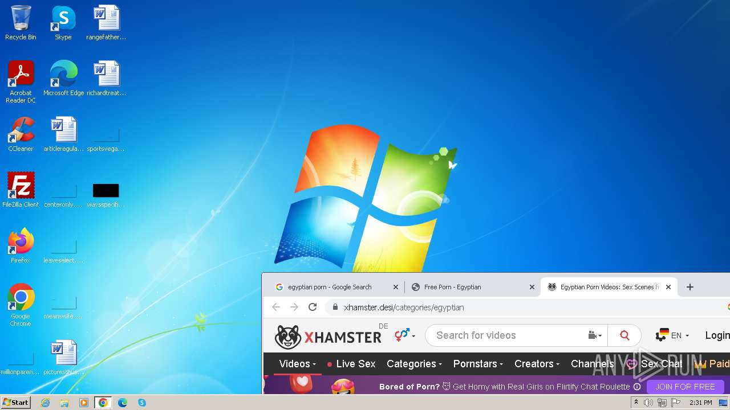
Task: Open the network tray icon
Action: tap(662, 403)
